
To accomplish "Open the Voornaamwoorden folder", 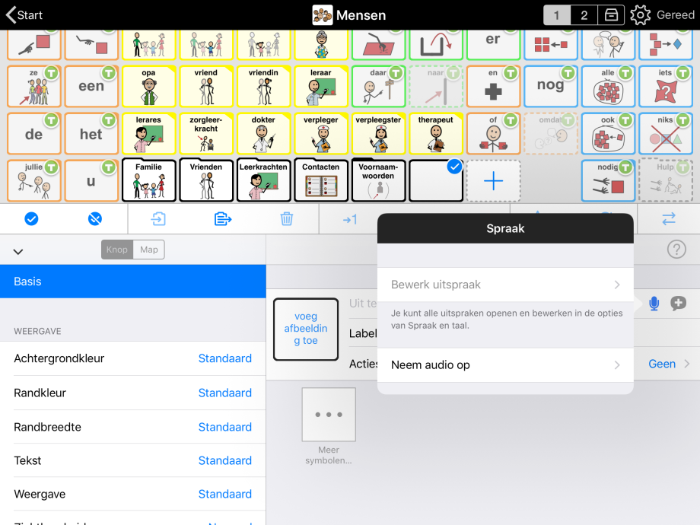I will click(379, 180).
